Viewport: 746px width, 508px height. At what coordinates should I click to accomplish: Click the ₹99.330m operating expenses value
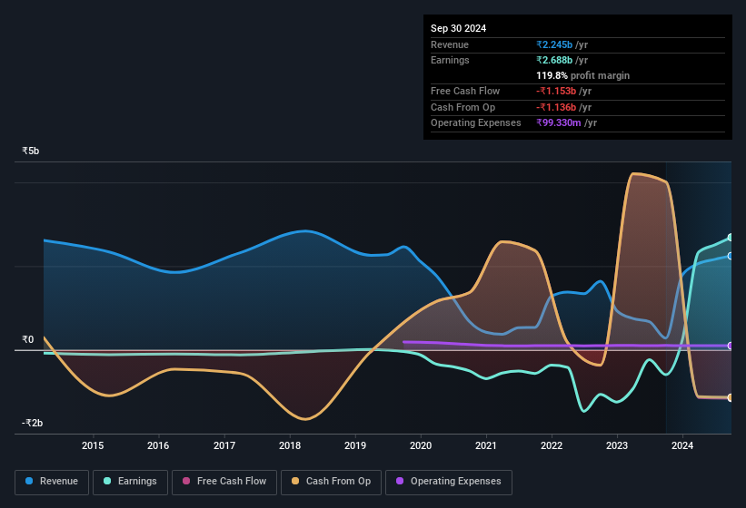(x=559, y=123)
